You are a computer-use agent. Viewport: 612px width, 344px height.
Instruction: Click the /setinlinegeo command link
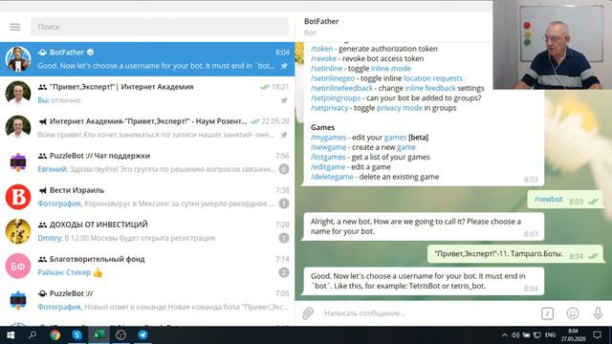tap(333, 78)
